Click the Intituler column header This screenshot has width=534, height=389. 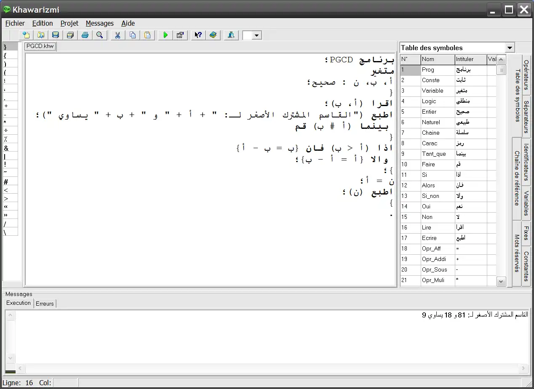click(471, 59)
